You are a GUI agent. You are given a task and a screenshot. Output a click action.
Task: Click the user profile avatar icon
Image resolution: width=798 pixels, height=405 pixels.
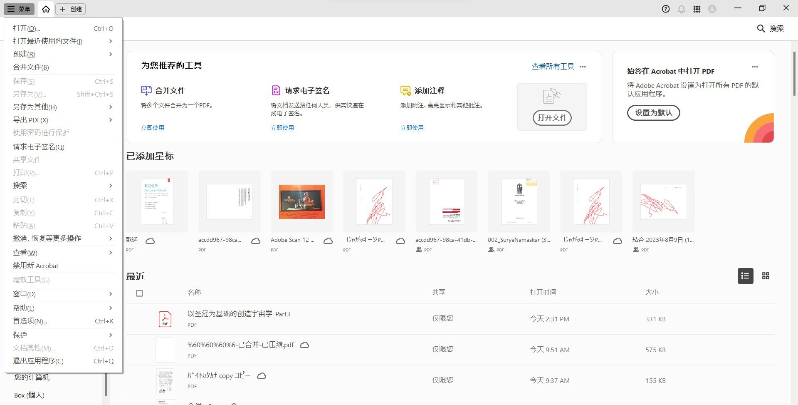pyautogui.click(x=713, y=9)
